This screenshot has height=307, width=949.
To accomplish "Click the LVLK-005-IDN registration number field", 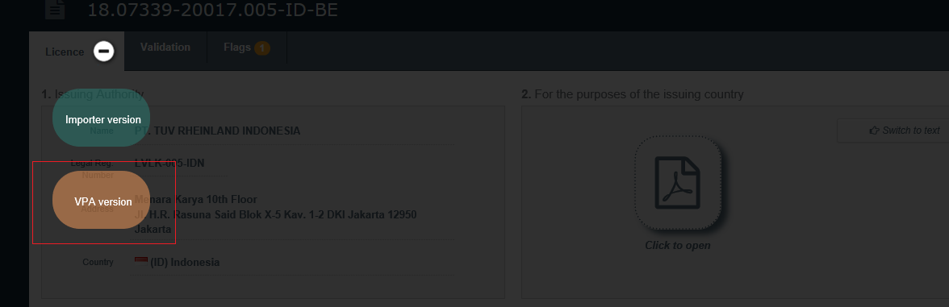I will pyautogui.click(x=179, y=163).
